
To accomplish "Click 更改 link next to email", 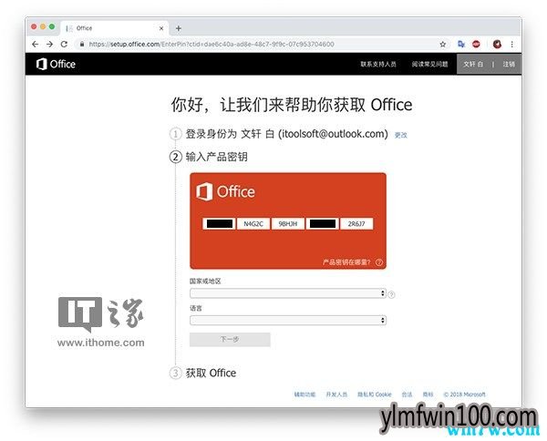I will pos(401,135).
